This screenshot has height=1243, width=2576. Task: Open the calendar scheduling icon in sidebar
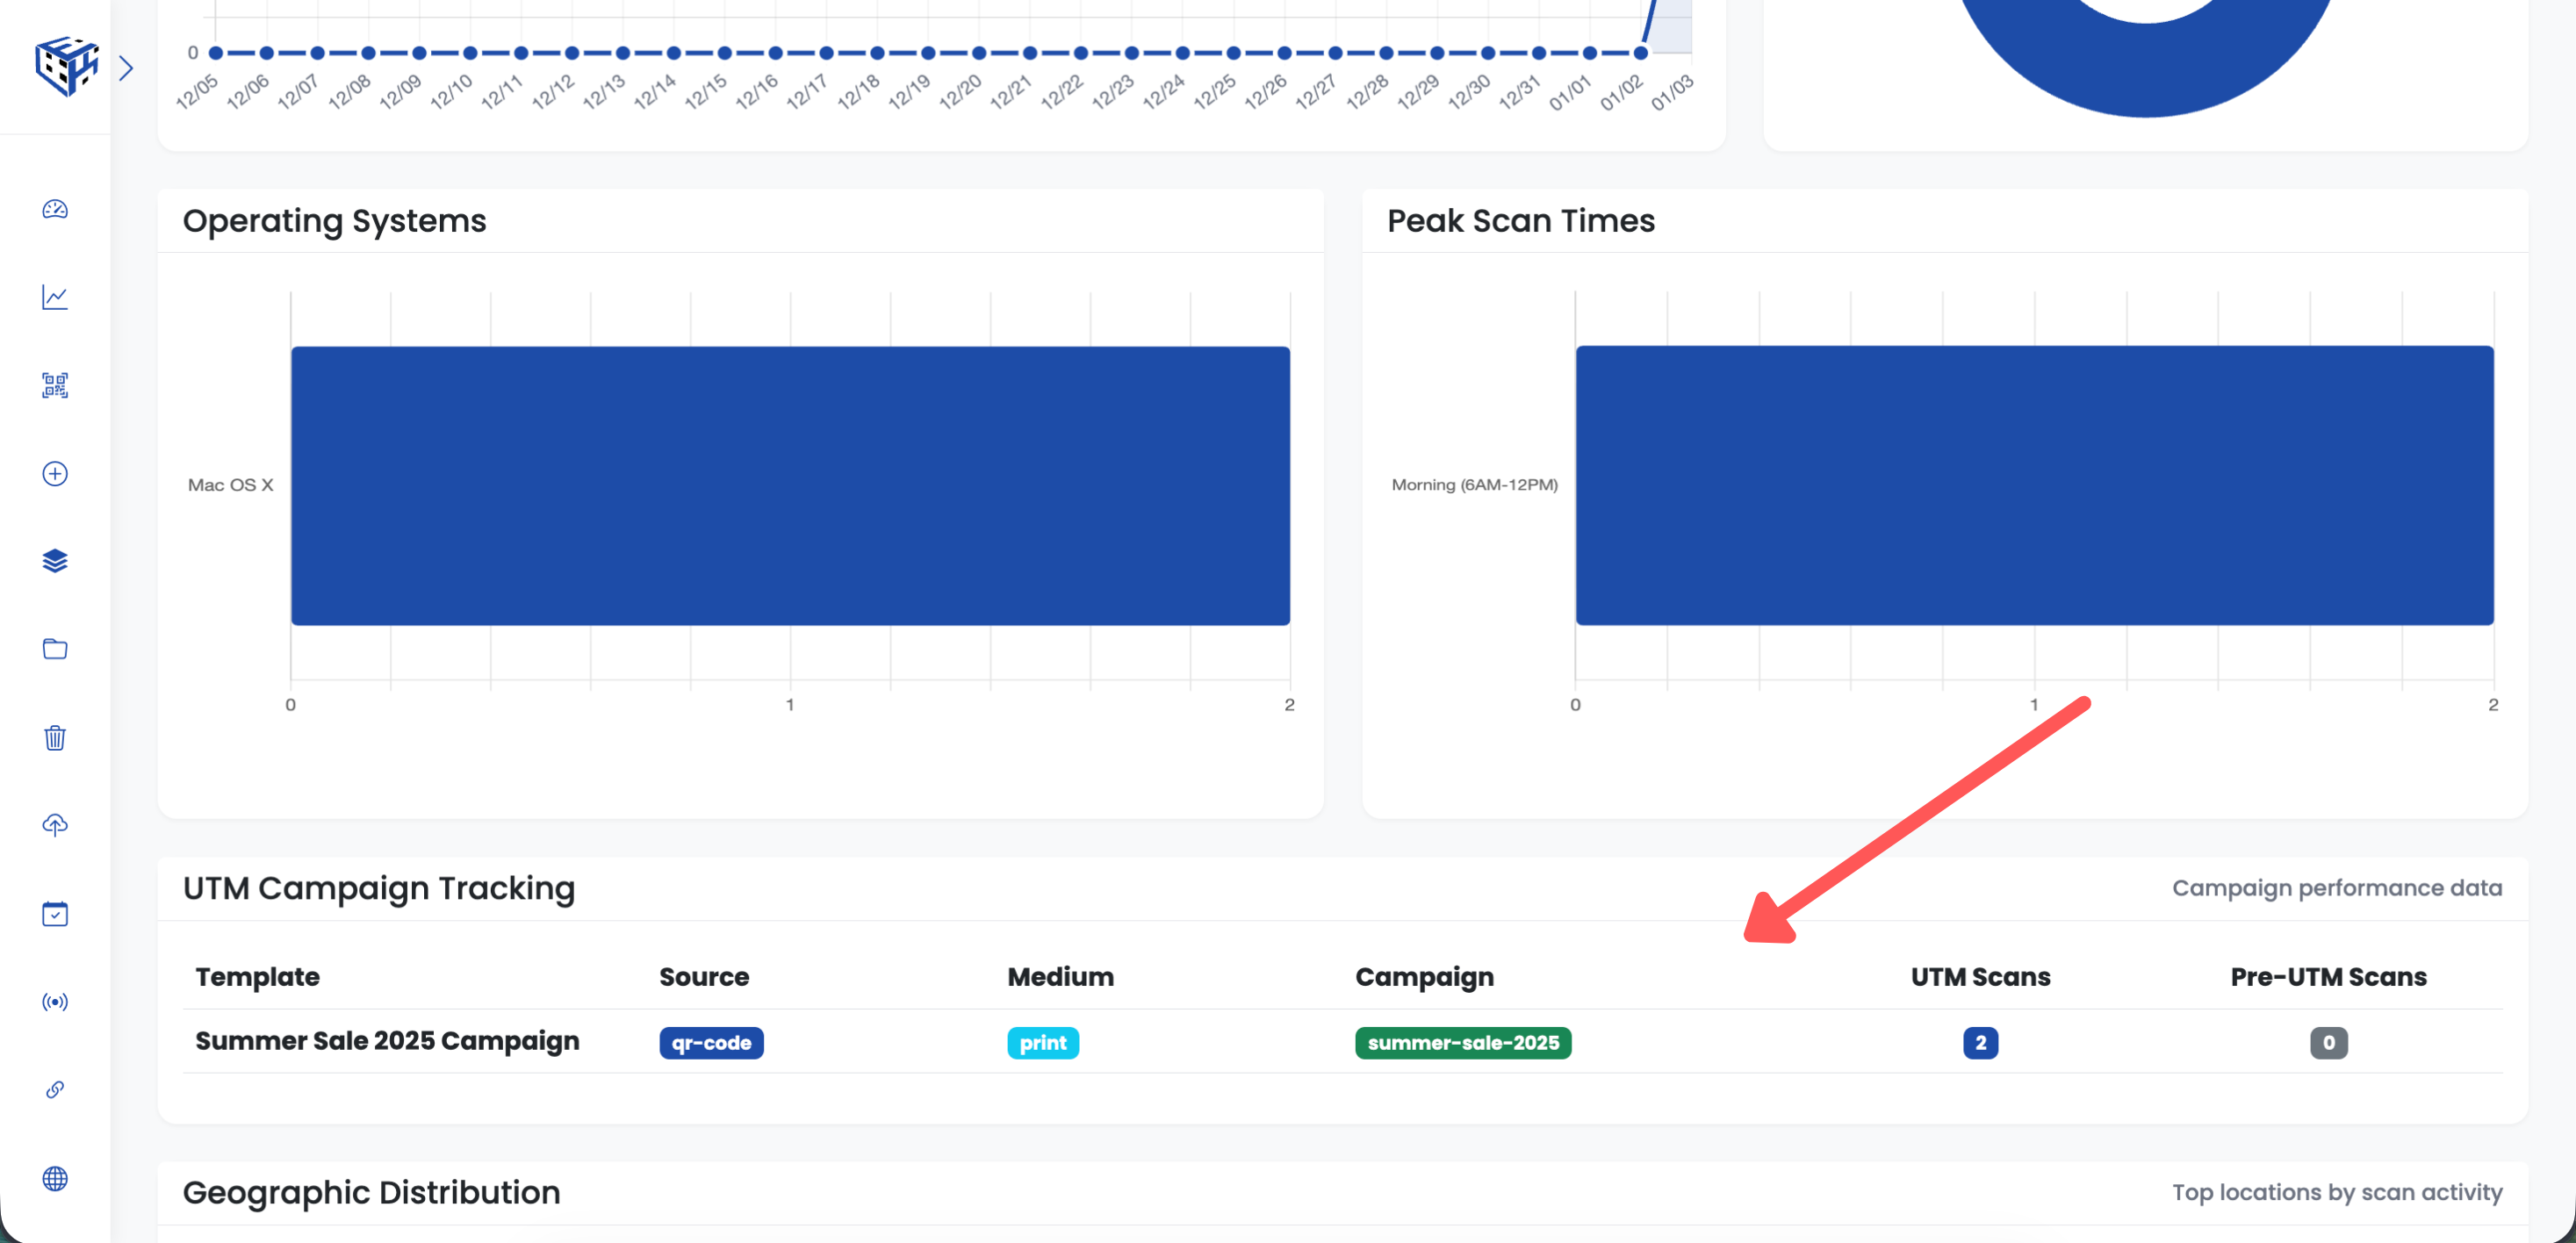pos(55,913)
